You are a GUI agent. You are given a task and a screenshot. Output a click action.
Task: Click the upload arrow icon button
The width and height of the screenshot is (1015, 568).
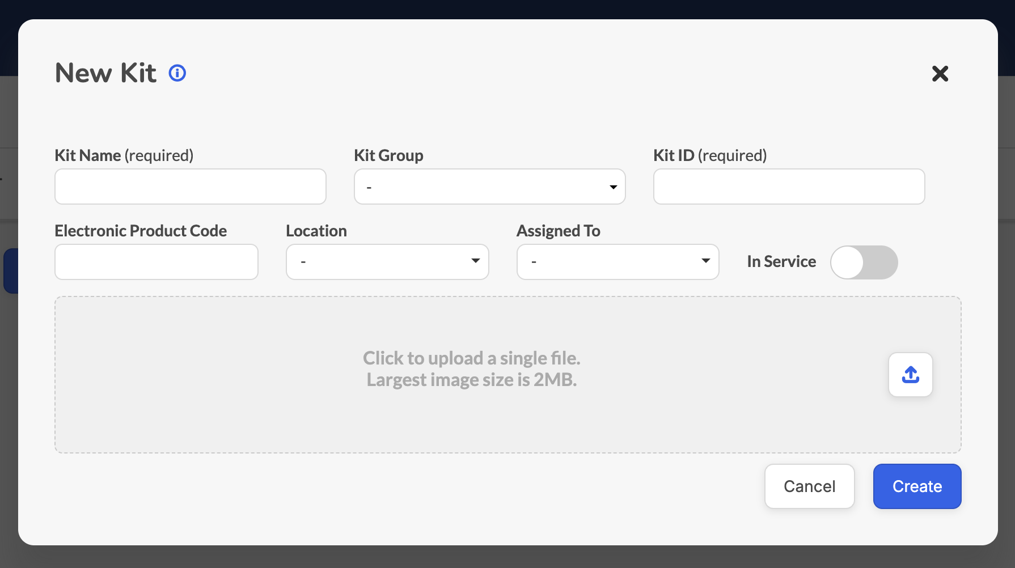pos(911,375)
